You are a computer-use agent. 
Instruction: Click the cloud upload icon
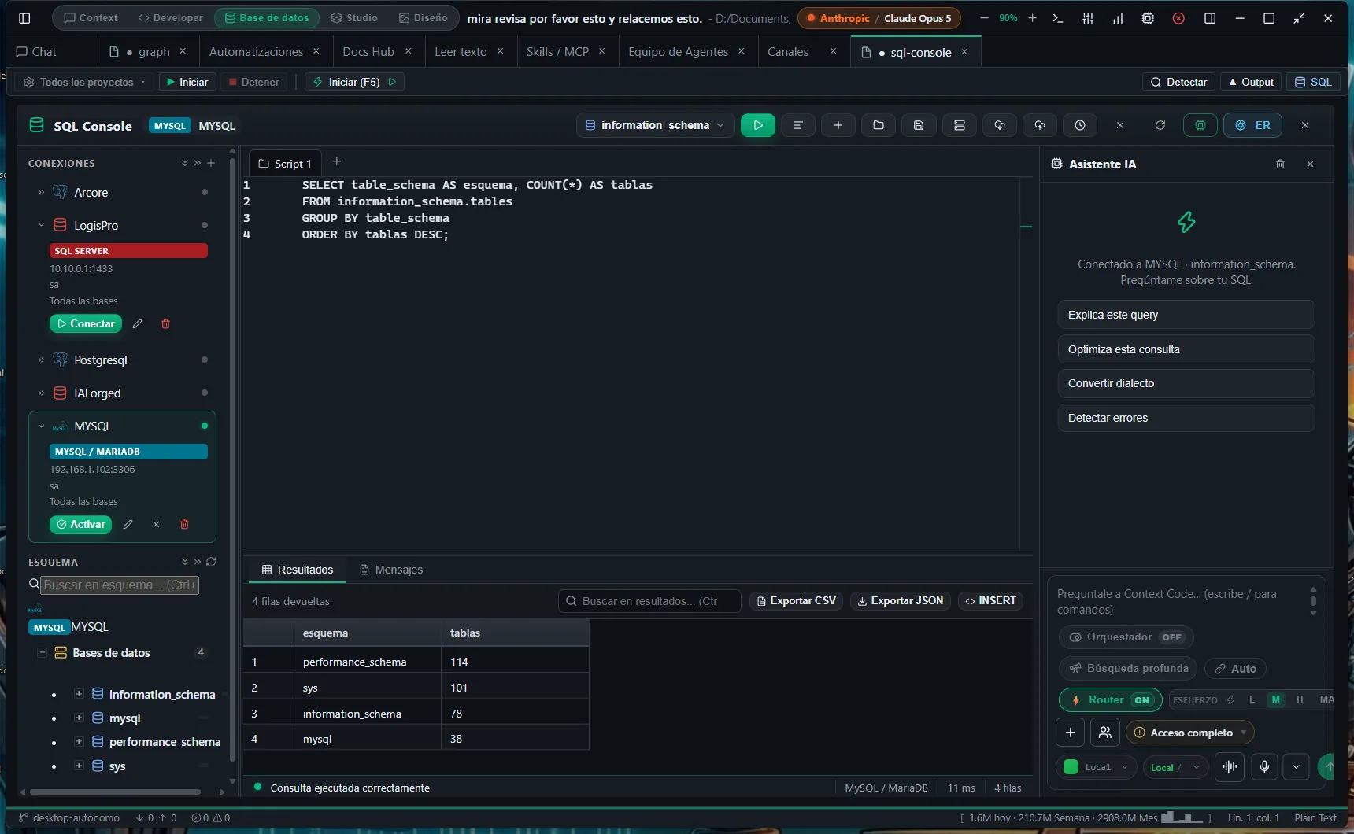[x=1040, y=125]
